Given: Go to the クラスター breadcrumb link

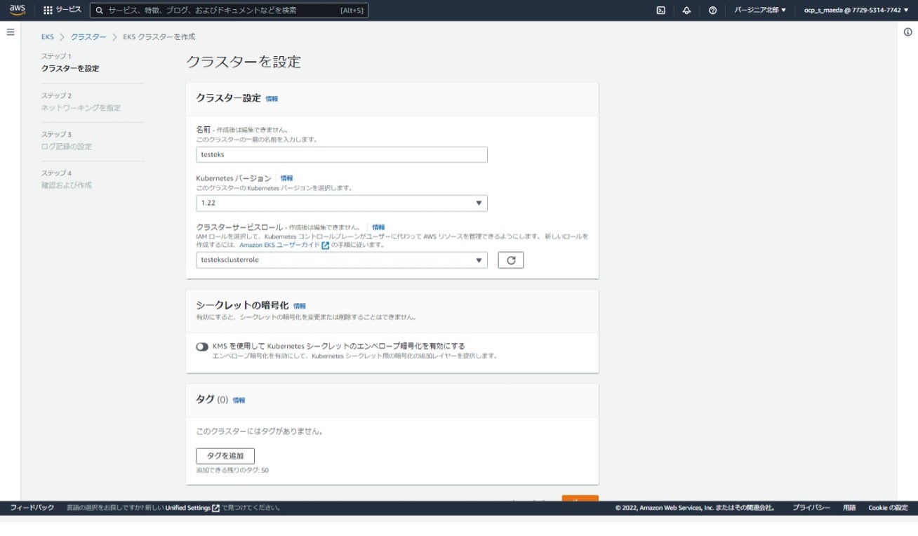Looking at the screenshot, I should coord(88,36).
